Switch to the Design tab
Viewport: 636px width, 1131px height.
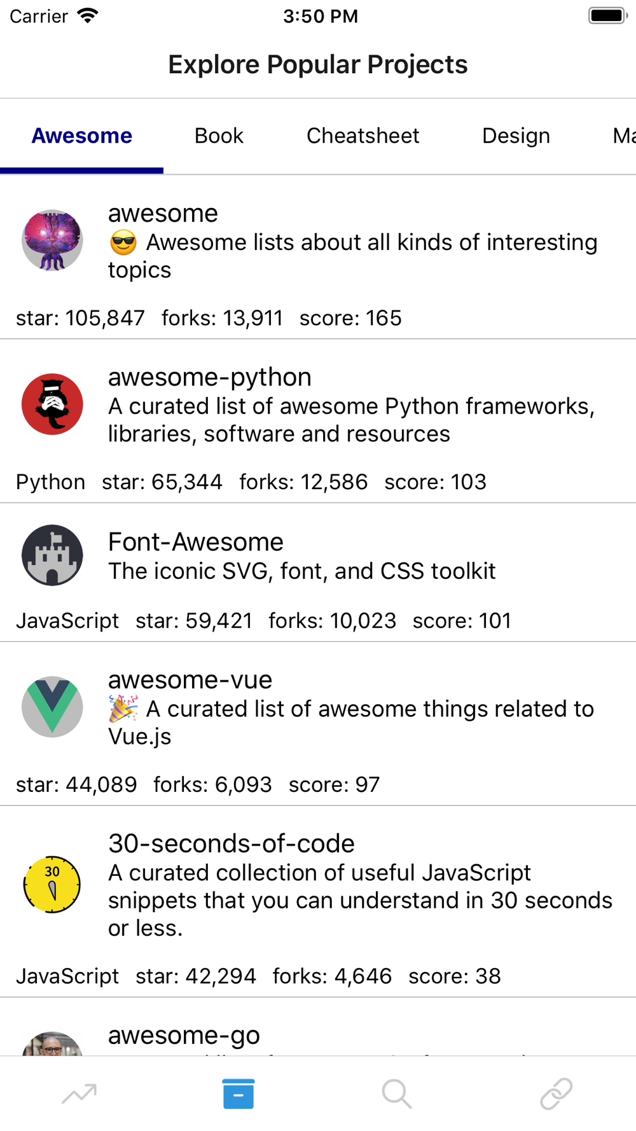tap(516, 135)
